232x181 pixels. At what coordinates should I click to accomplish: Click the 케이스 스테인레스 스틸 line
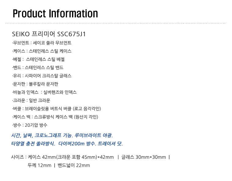tap(42, 51)
